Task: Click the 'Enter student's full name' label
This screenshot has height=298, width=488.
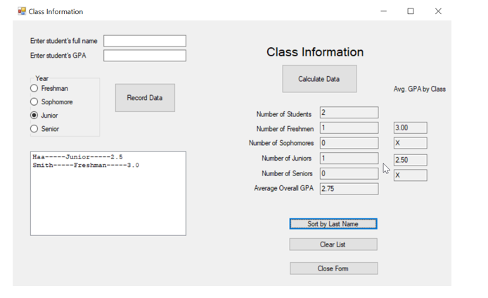Action: coord(63,41)
